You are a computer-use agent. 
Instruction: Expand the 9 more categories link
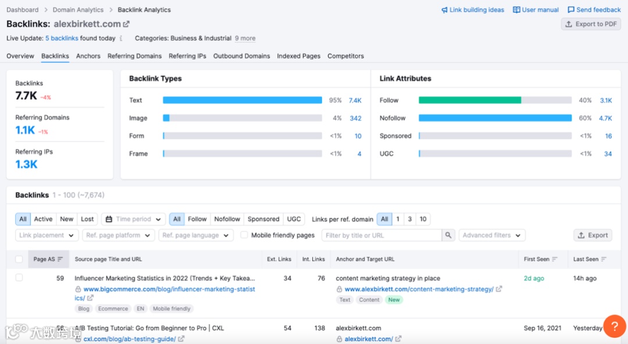[245, 38]
